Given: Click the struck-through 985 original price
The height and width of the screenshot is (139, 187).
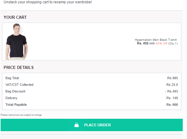Looking at the screenshot, I should coord(152,44).
